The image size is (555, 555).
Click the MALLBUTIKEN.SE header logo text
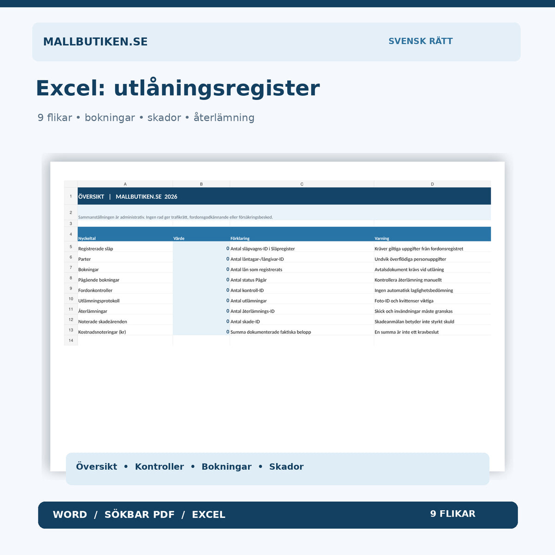pyautogui.click(x=95, y=42)
